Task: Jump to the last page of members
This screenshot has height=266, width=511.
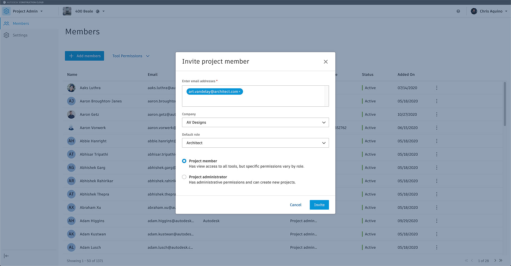Action: coord(501,260)
